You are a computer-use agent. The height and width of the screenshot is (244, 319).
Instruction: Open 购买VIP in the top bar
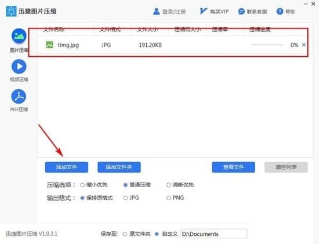(x=214, y=12)
